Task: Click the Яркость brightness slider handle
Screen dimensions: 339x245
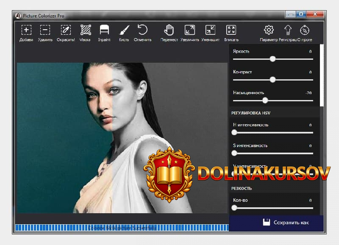Action: (272, 59)
